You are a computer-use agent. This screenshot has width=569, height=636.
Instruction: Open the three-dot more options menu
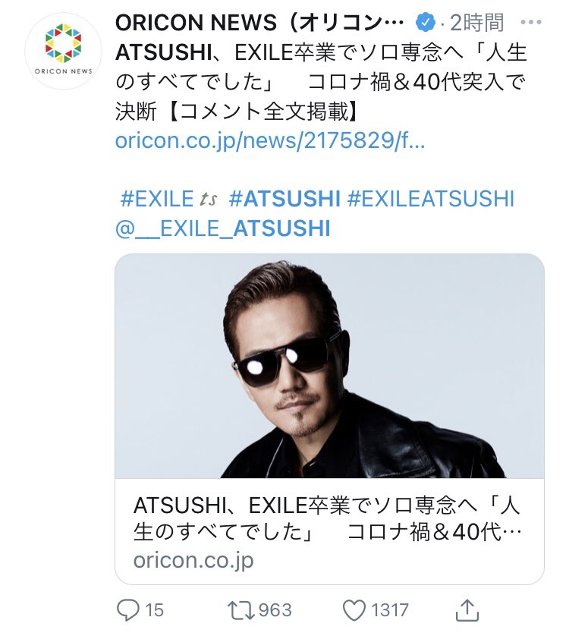(531, 22)
